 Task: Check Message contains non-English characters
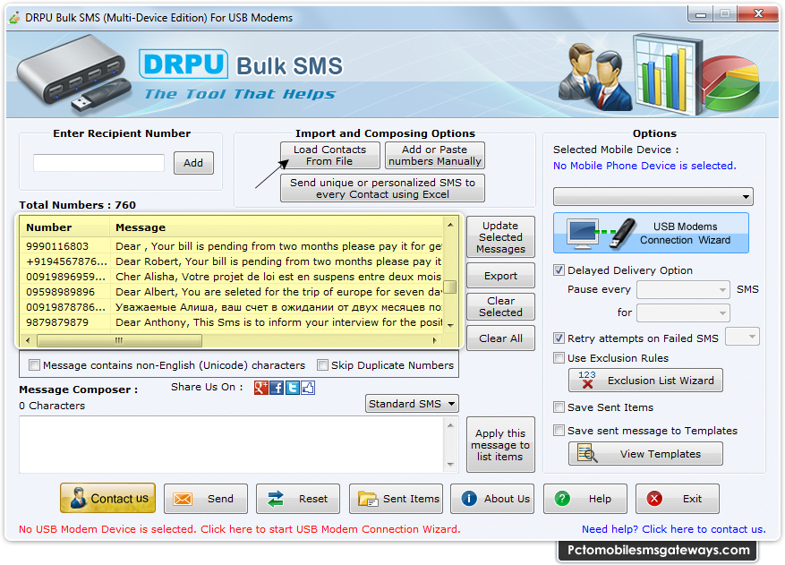coord(34,365)
